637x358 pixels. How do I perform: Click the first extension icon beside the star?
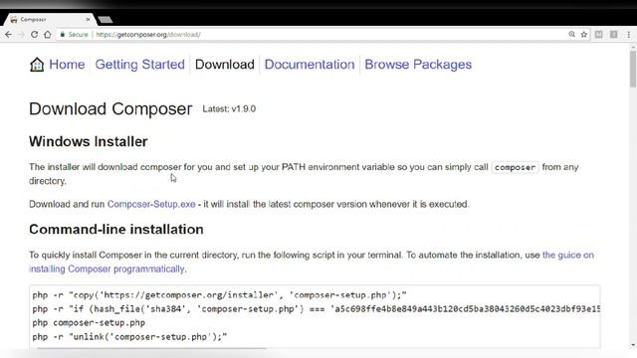[x=599, y=35]
